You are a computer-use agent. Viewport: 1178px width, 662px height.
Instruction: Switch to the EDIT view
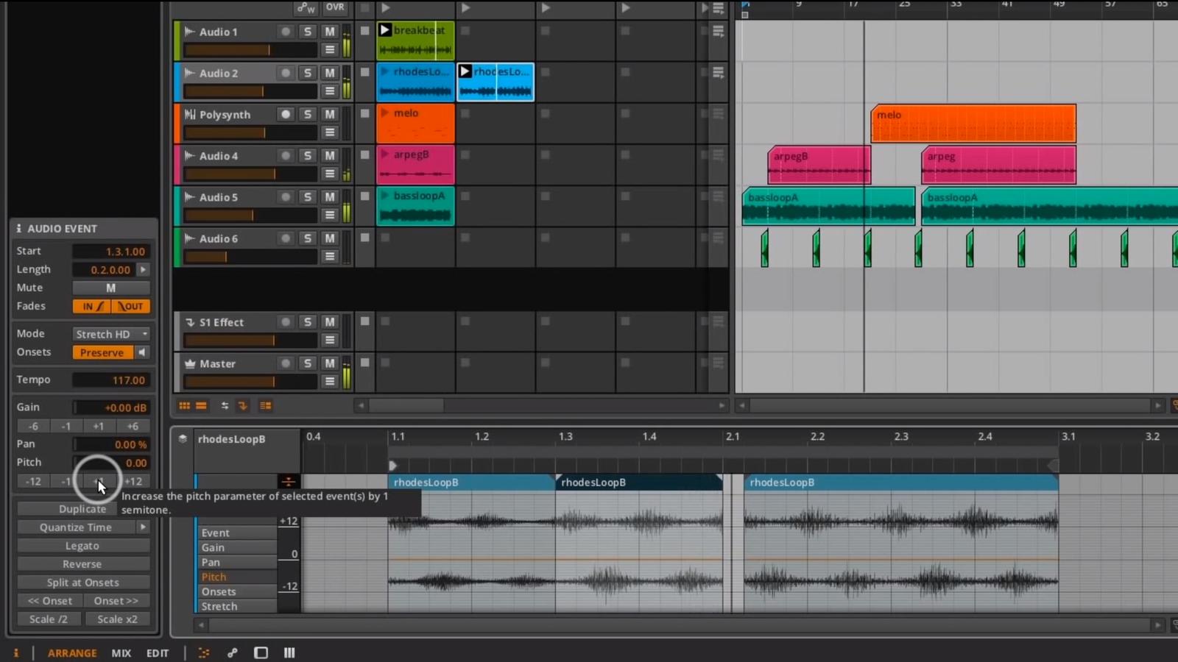point(158,652)
